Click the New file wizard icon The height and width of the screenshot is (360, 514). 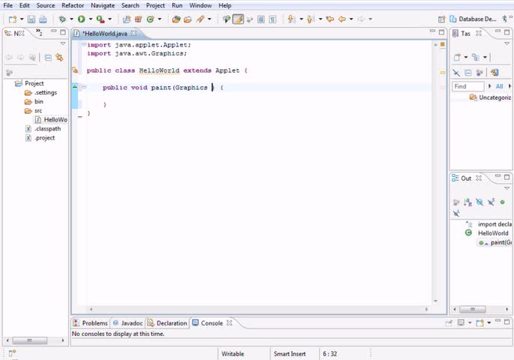[x=13, y=19]
